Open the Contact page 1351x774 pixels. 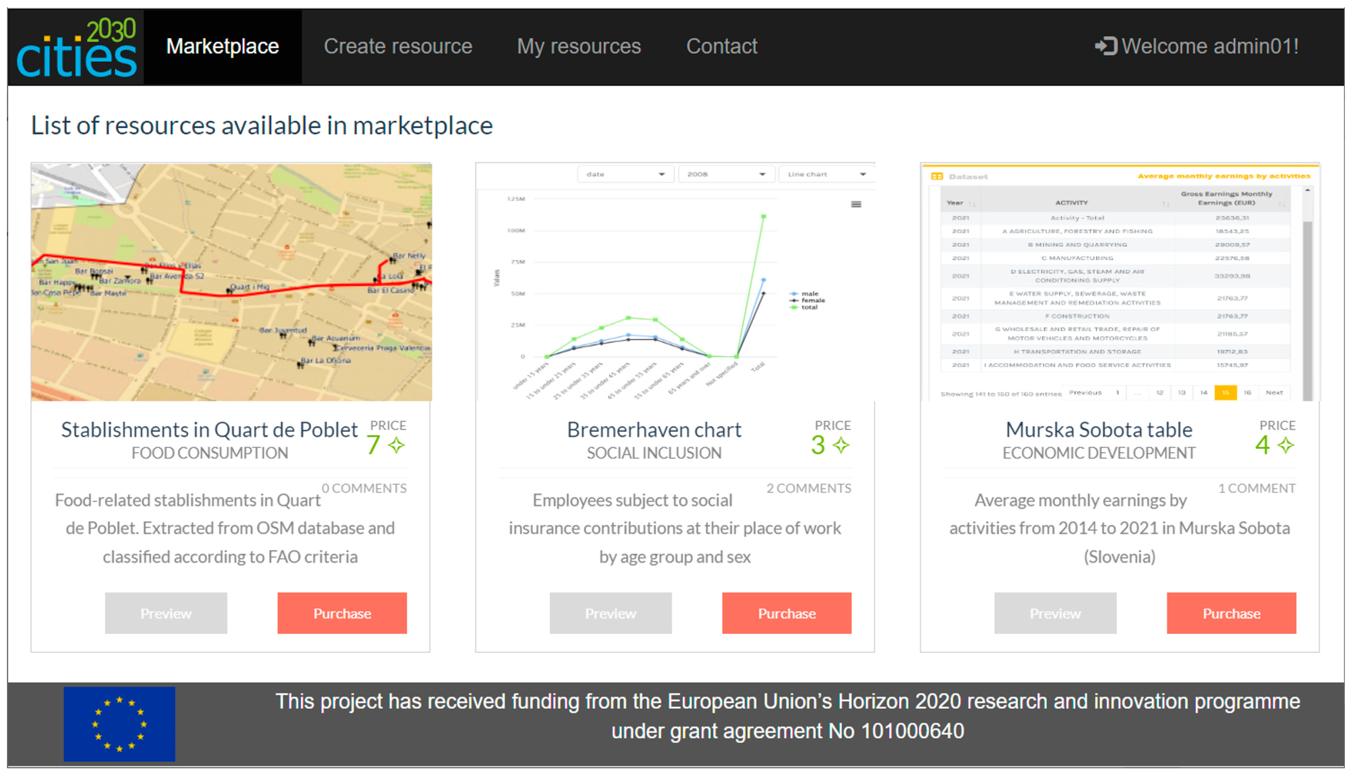721,46
